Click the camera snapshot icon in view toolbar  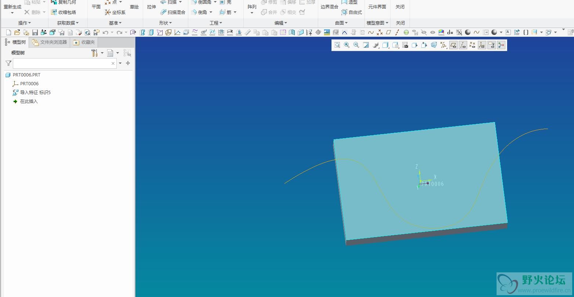point(405,45)
